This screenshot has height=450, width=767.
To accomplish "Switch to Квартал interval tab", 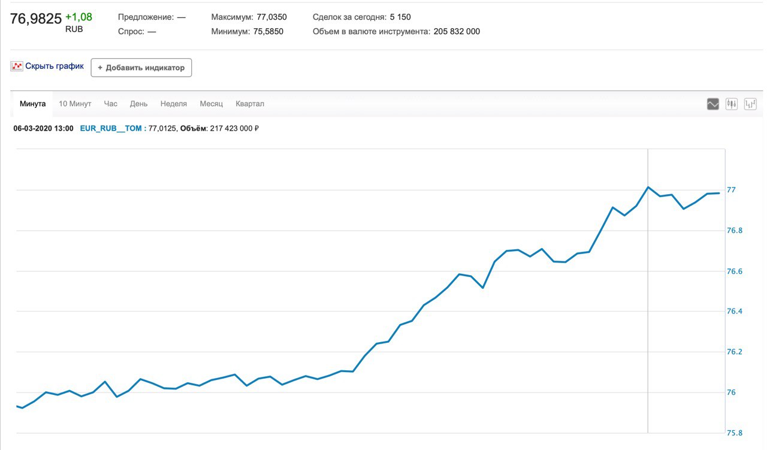I will (x=250, y=104).
